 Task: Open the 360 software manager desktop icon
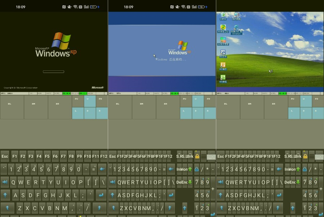tap(223, 41)
